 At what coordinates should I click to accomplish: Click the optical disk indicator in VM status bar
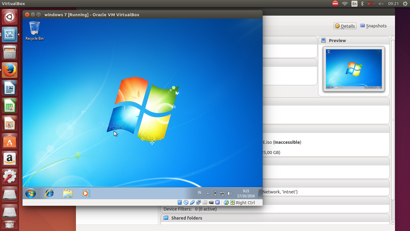click(x=186, y=202)
